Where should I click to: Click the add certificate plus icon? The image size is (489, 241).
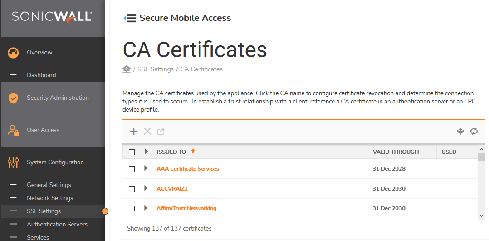pos(134,131)
